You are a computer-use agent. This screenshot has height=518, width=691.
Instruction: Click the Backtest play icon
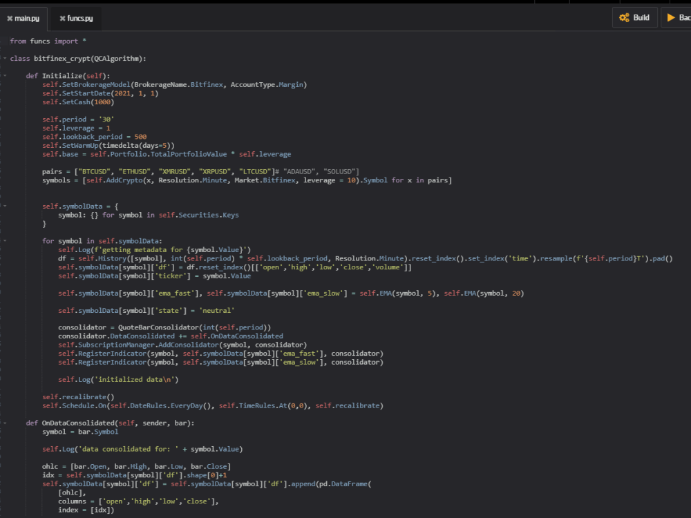pos(671,18)
